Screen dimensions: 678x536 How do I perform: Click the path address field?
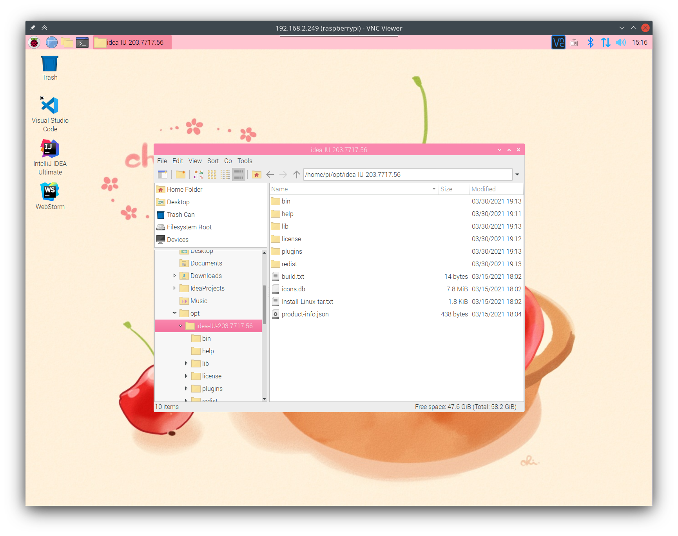pos(408,174)
